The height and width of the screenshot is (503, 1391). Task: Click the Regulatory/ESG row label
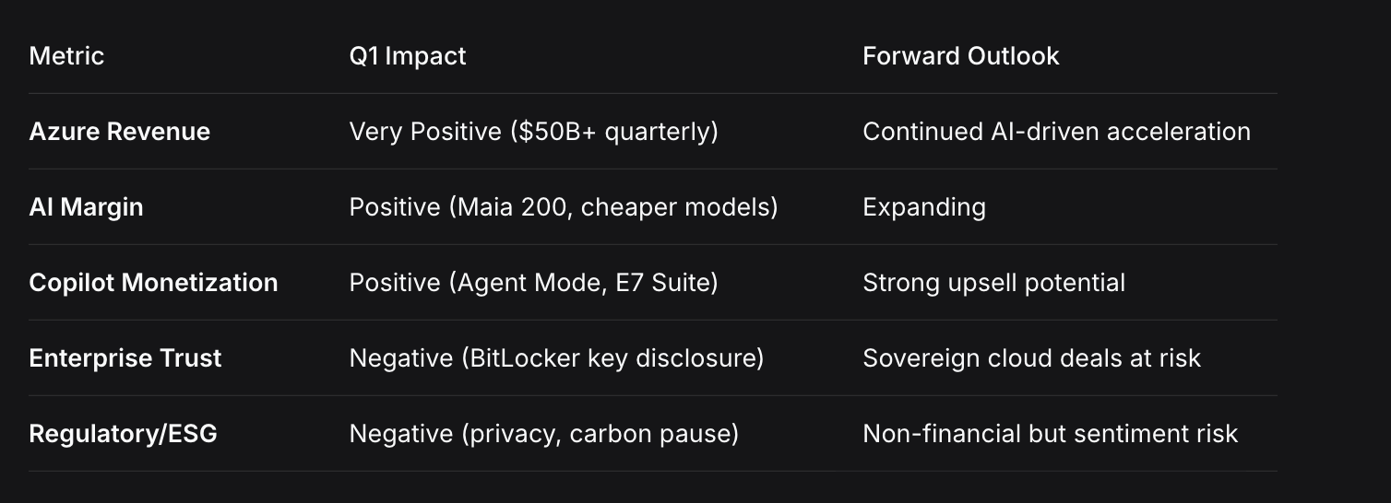123,434
